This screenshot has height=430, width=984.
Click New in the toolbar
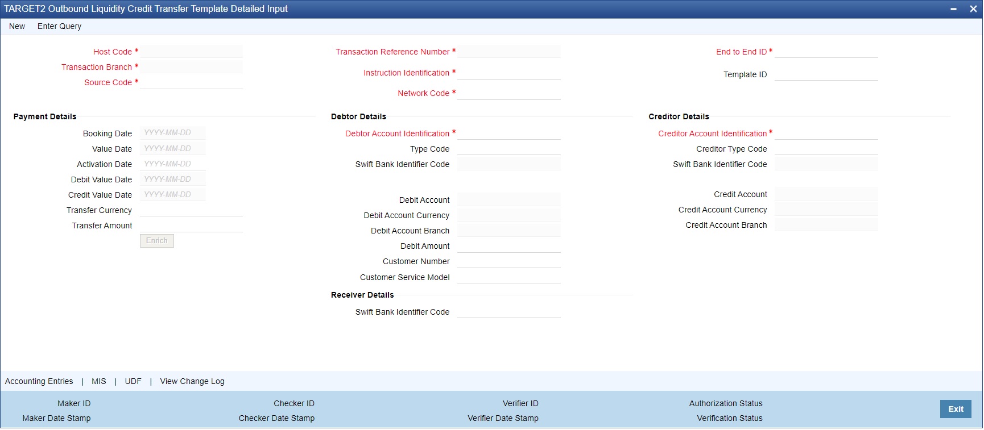click(17, 26)
